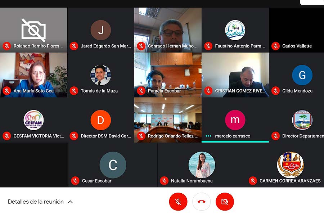Click Pamela Escobar video thumbnail
Image resolution: width=324 pixels, height=216 pixels.
pos(168,75)
